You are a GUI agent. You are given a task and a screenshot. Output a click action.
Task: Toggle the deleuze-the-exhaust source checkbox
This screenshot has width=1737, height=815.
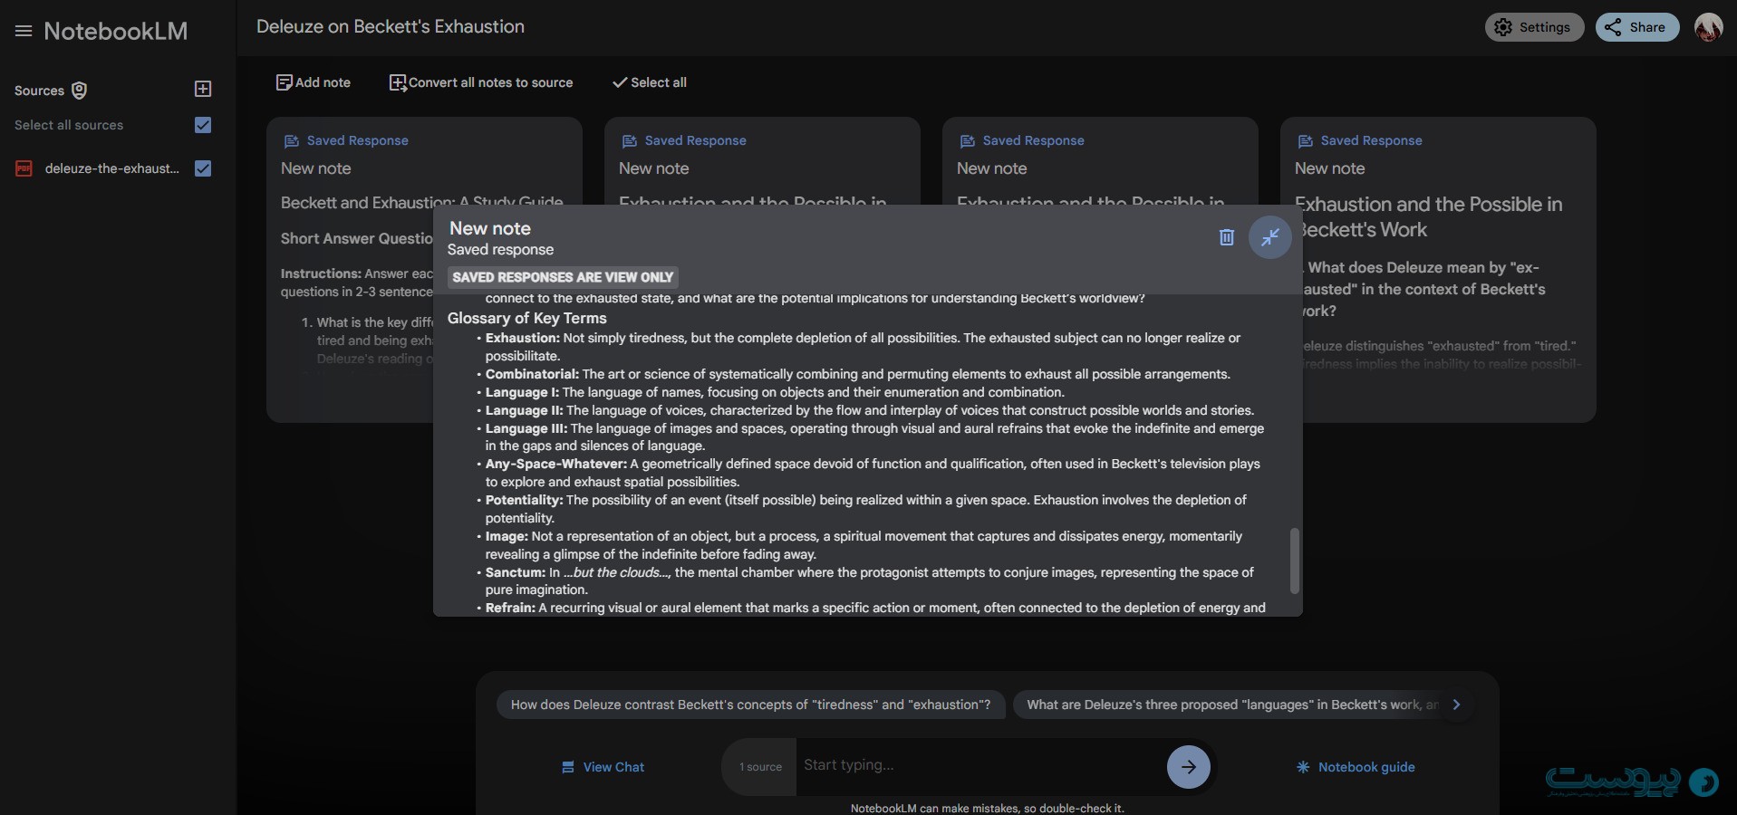click(x=203, y=168)
